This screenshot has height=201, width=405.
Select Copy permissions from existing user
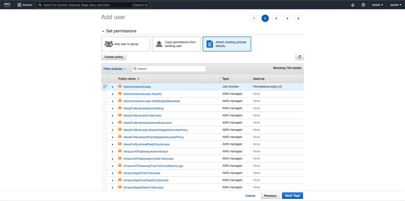point(176,44)
